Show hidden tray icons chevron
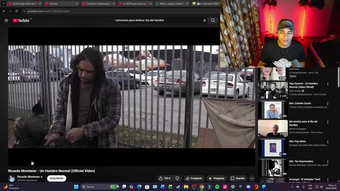The width and height of the screenshot is (340, 191). 292,187
